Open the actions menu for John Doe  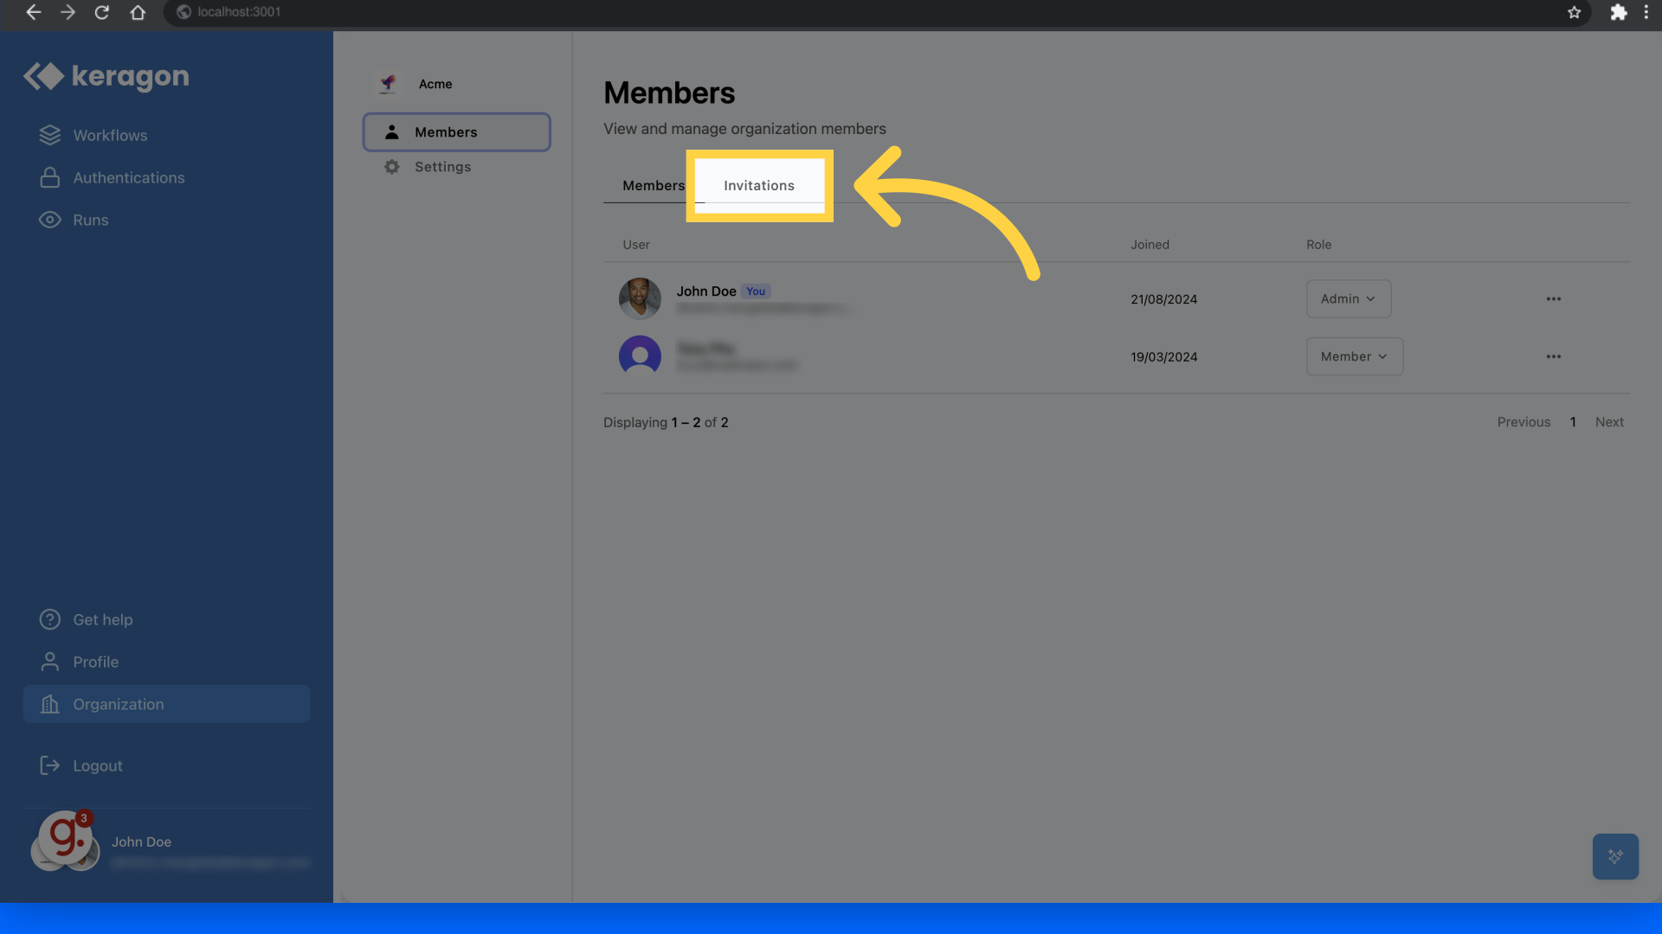[1554, 299]
